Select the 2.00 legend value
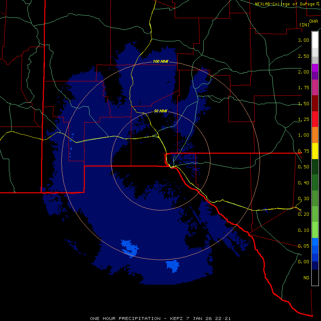This screenshot has width=321, height=321. pos(304,72)
